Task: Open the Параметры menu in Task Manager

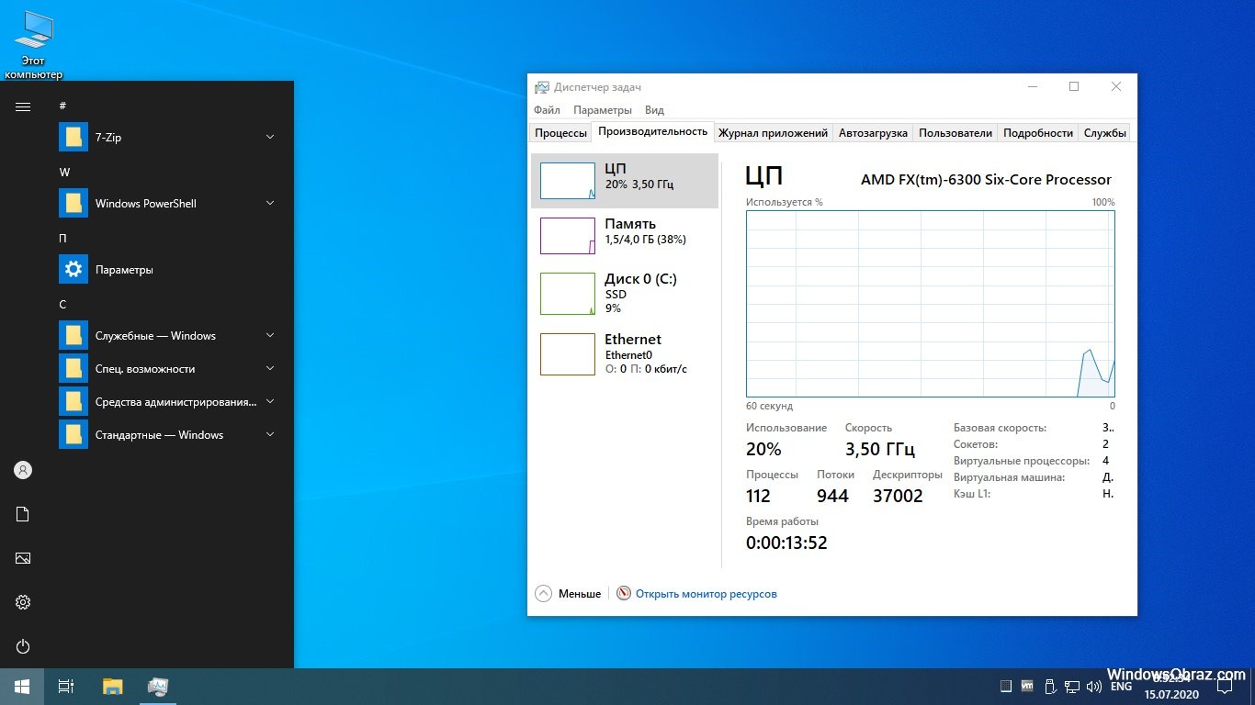Action: pos(602,110)
